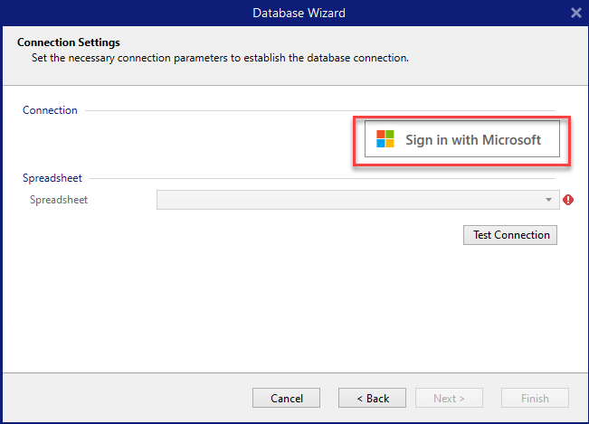Click the Spreadsheet field label
The width and height of the screenshot is (589, 424).
coord(59,200)
